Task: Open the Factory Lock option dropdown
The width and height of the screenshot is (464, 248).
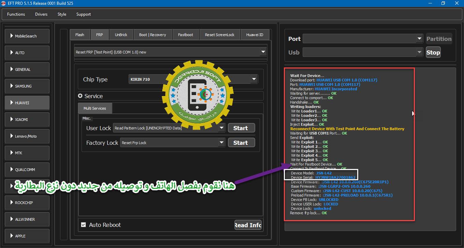Action: (x=173, y=143)
